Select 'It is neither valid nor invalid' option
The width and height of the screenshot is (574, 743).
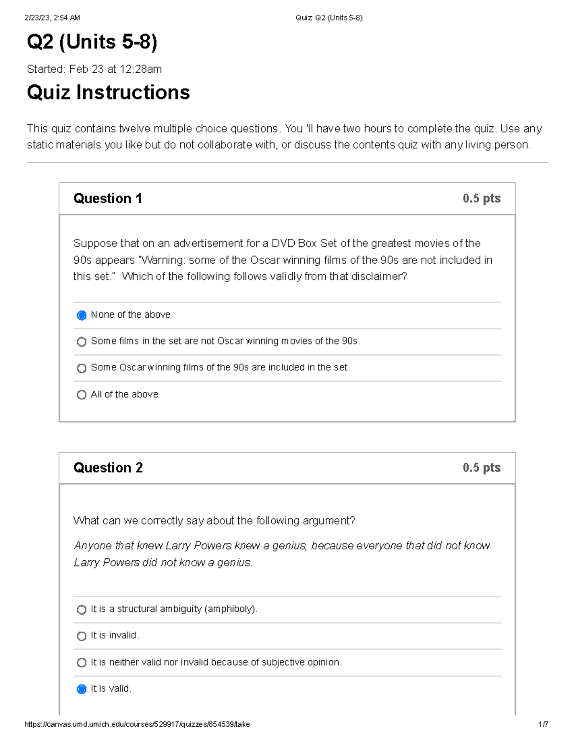[81, 663]
